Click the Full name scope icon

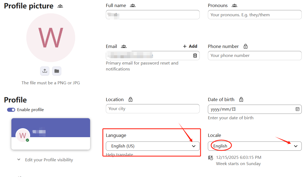[133, 5]
